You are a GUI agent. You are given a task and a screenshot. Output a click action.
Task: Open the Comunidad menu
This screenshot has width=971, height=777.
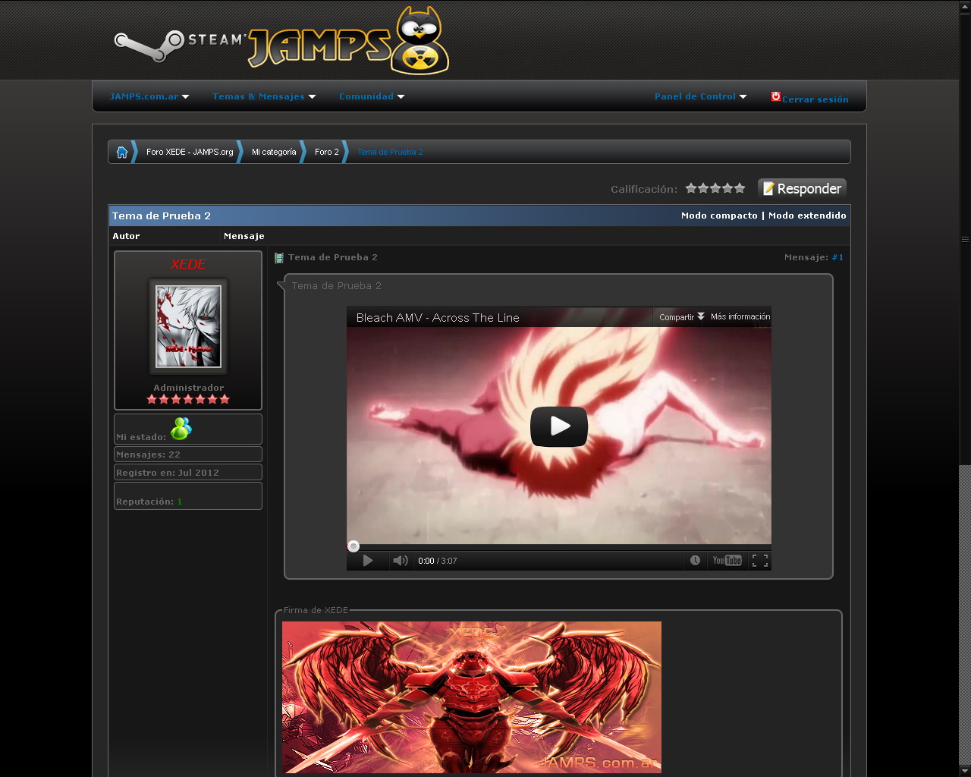click(372, 96)
